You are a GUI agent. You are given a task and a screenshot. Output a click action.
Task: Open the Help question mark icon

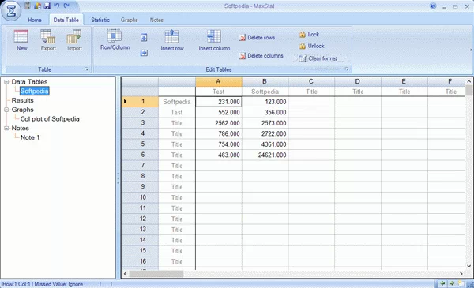tap(433, 6)
